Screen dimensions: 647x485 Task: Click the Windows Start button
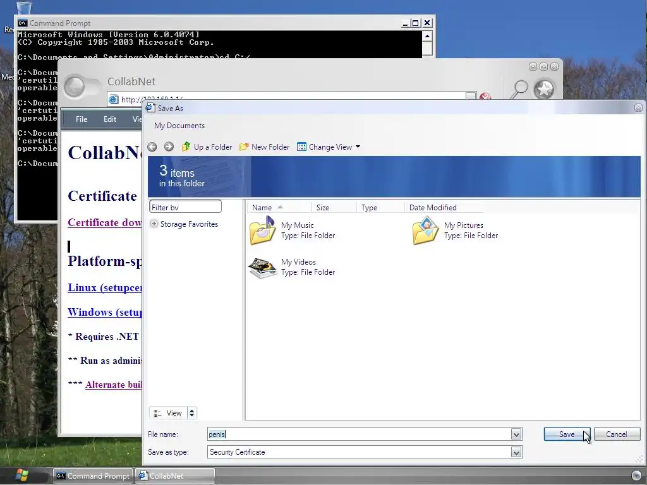[21, 476]
